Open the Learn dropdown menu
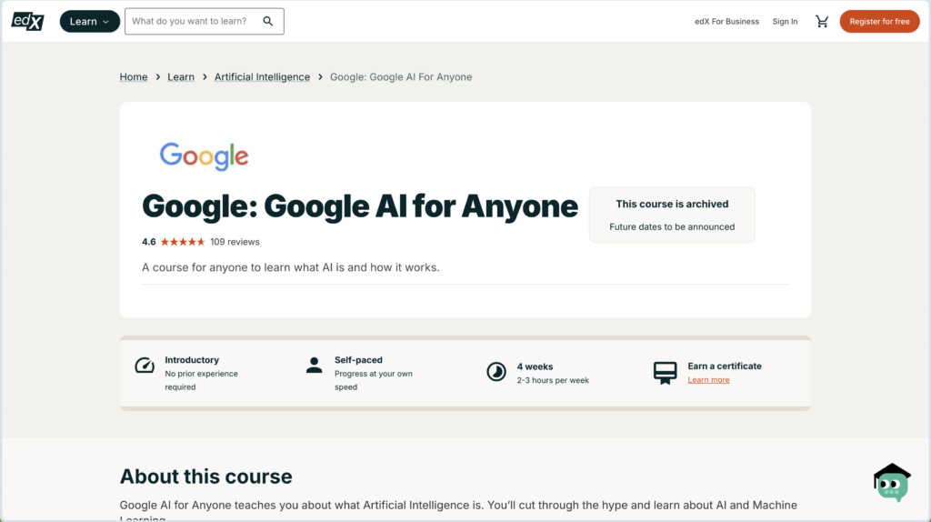This screenshot has height=522, width=931. point(90,22)
